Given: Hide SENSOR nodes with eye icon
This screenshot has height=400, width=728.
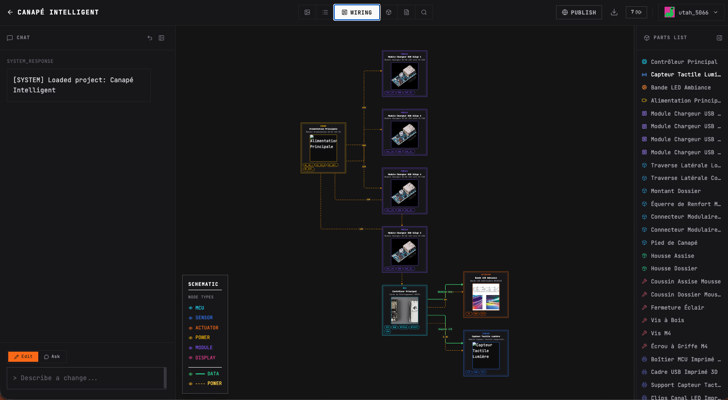Looking at the screenshot, I should point(190,318).
